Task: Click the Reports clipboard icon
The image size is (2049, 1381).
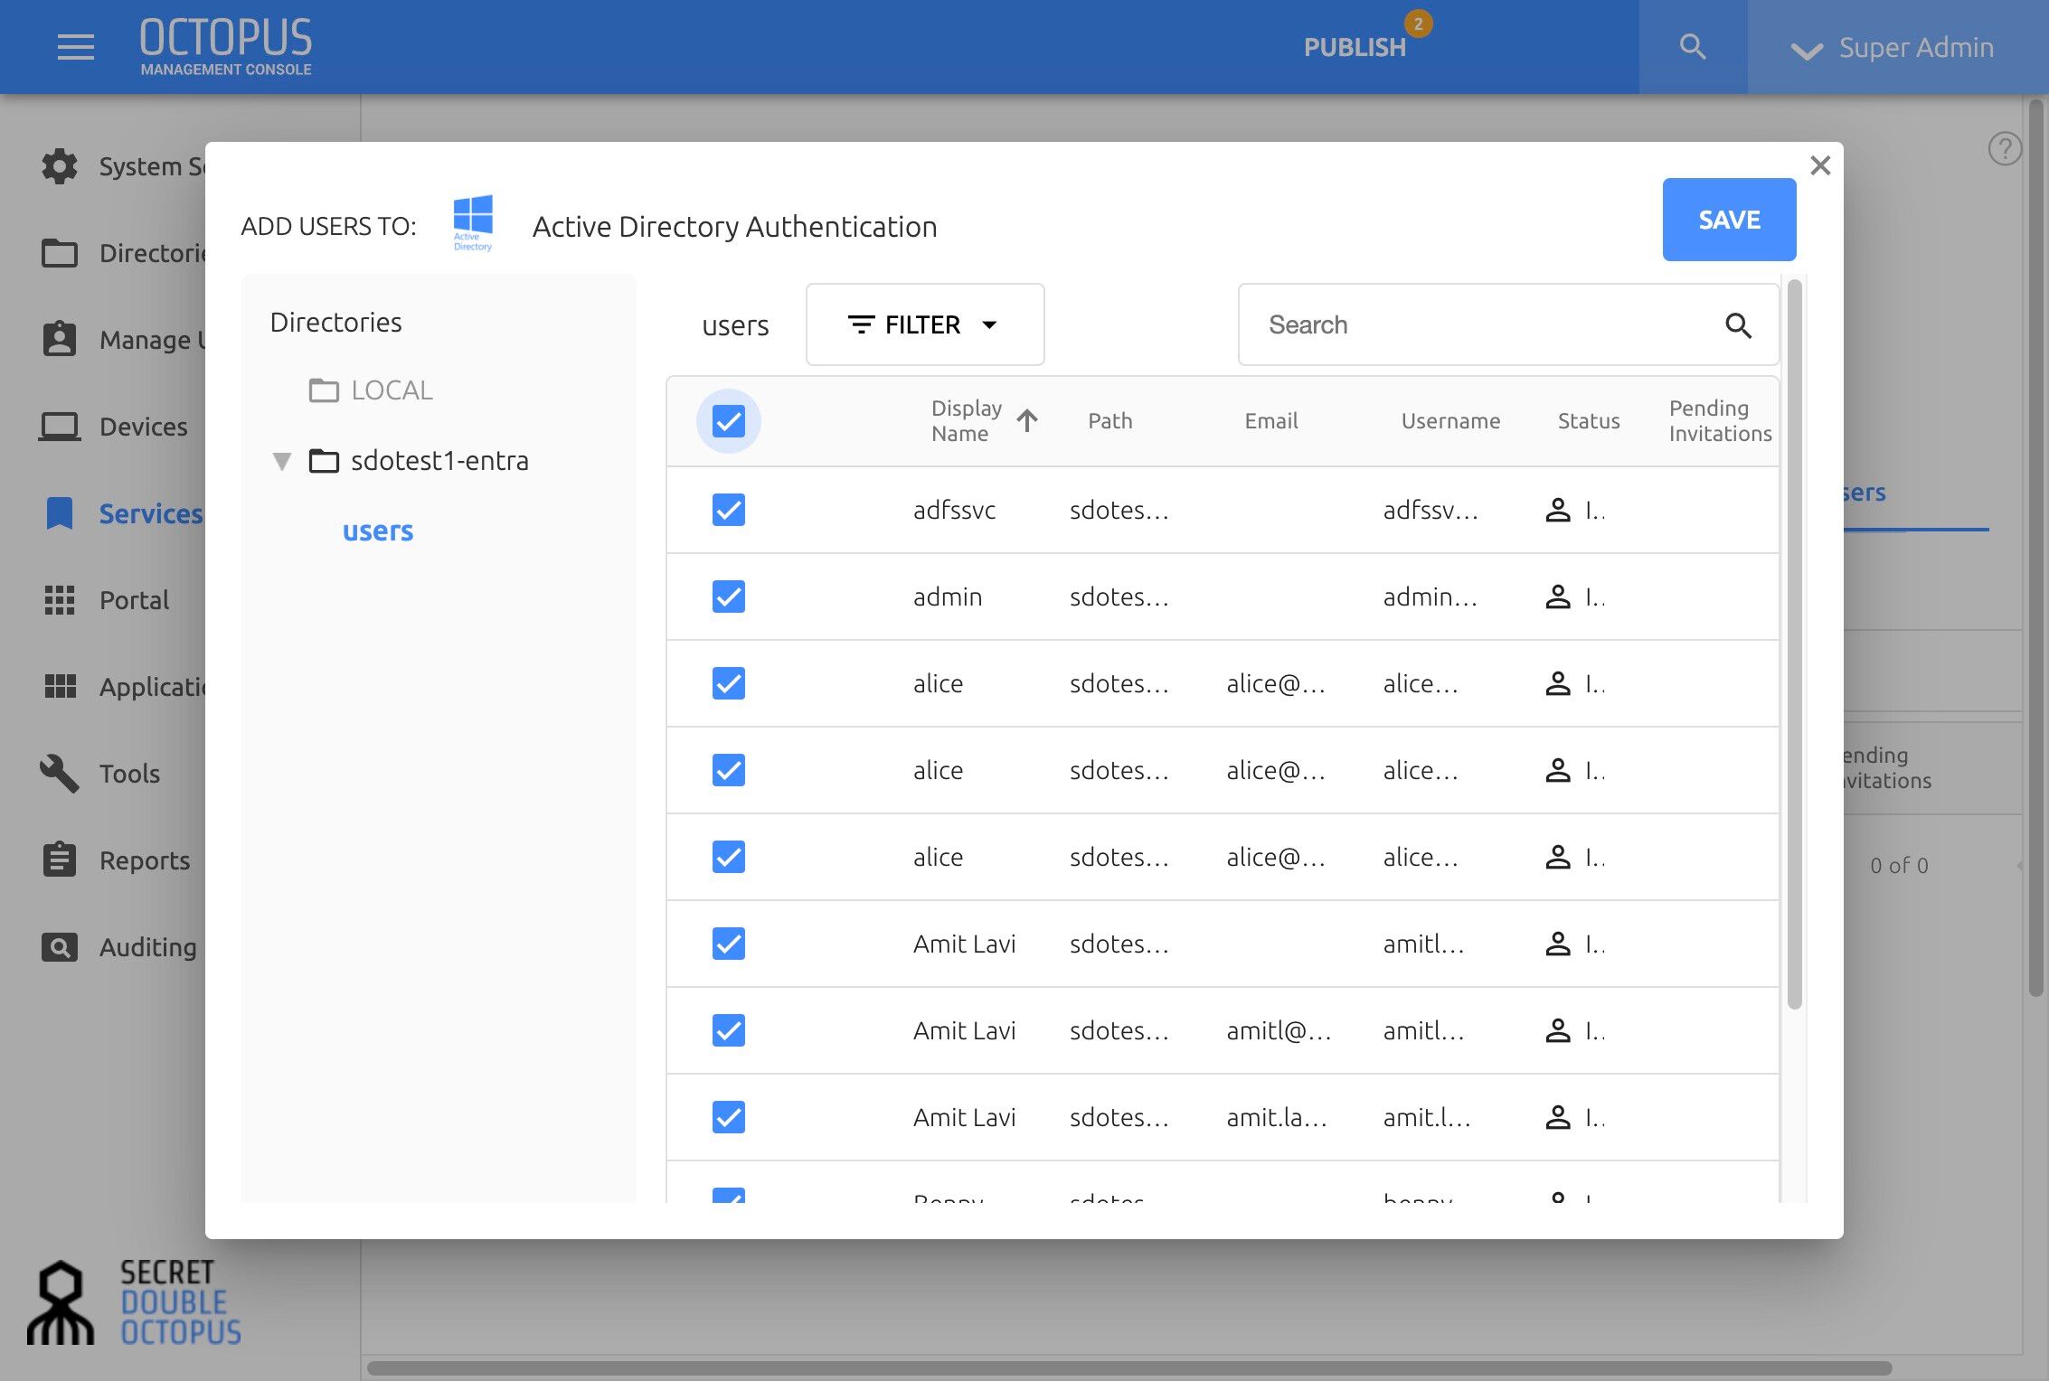Action: point(60,860)
